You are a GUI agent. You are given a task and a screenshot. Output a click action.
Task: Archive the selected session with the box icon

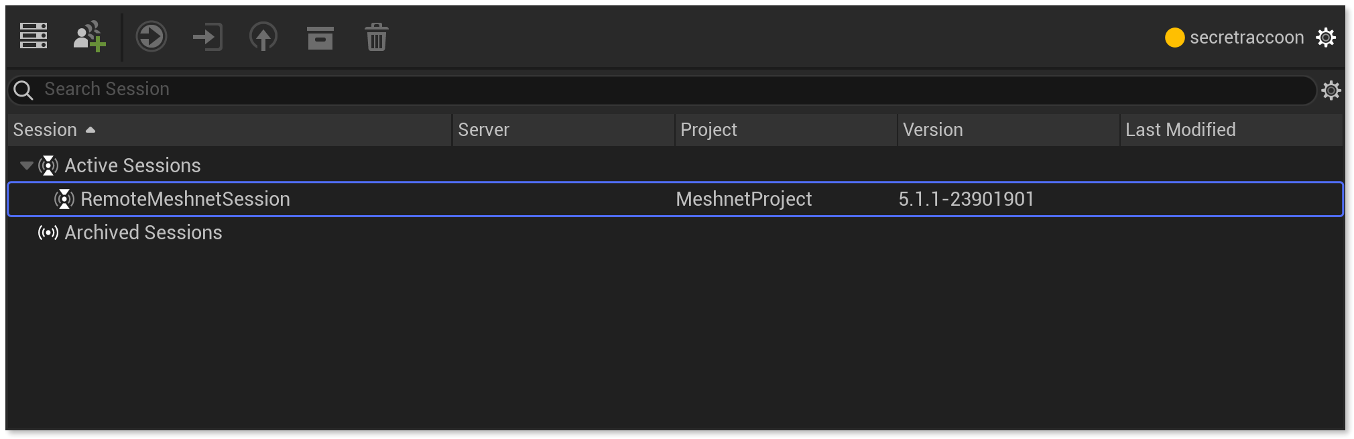tap(320, 37)
